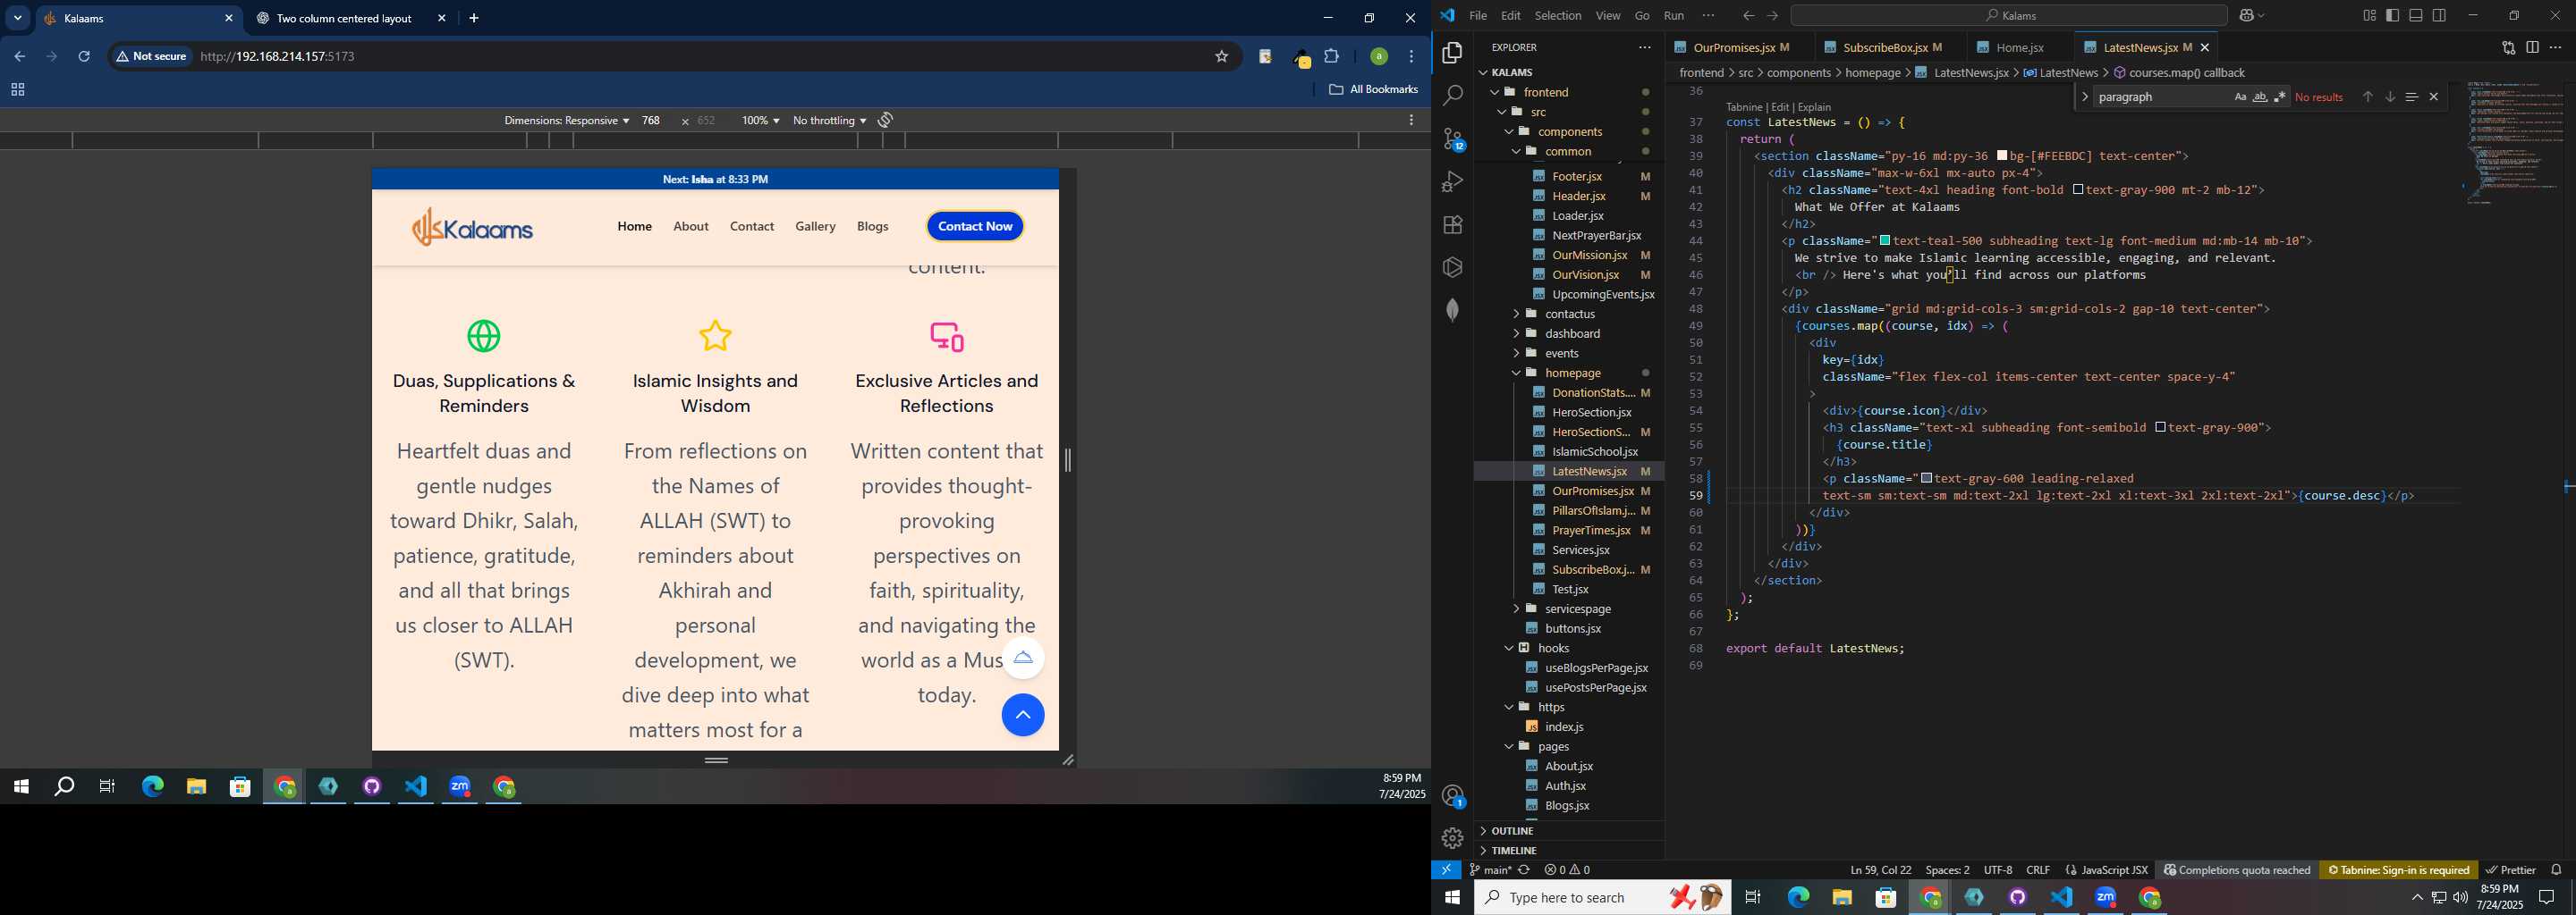The width and height of the screenshot is (2576, 915).
Task: Expand the replace toggle in find widget
Action: [x=2084, y=97]
